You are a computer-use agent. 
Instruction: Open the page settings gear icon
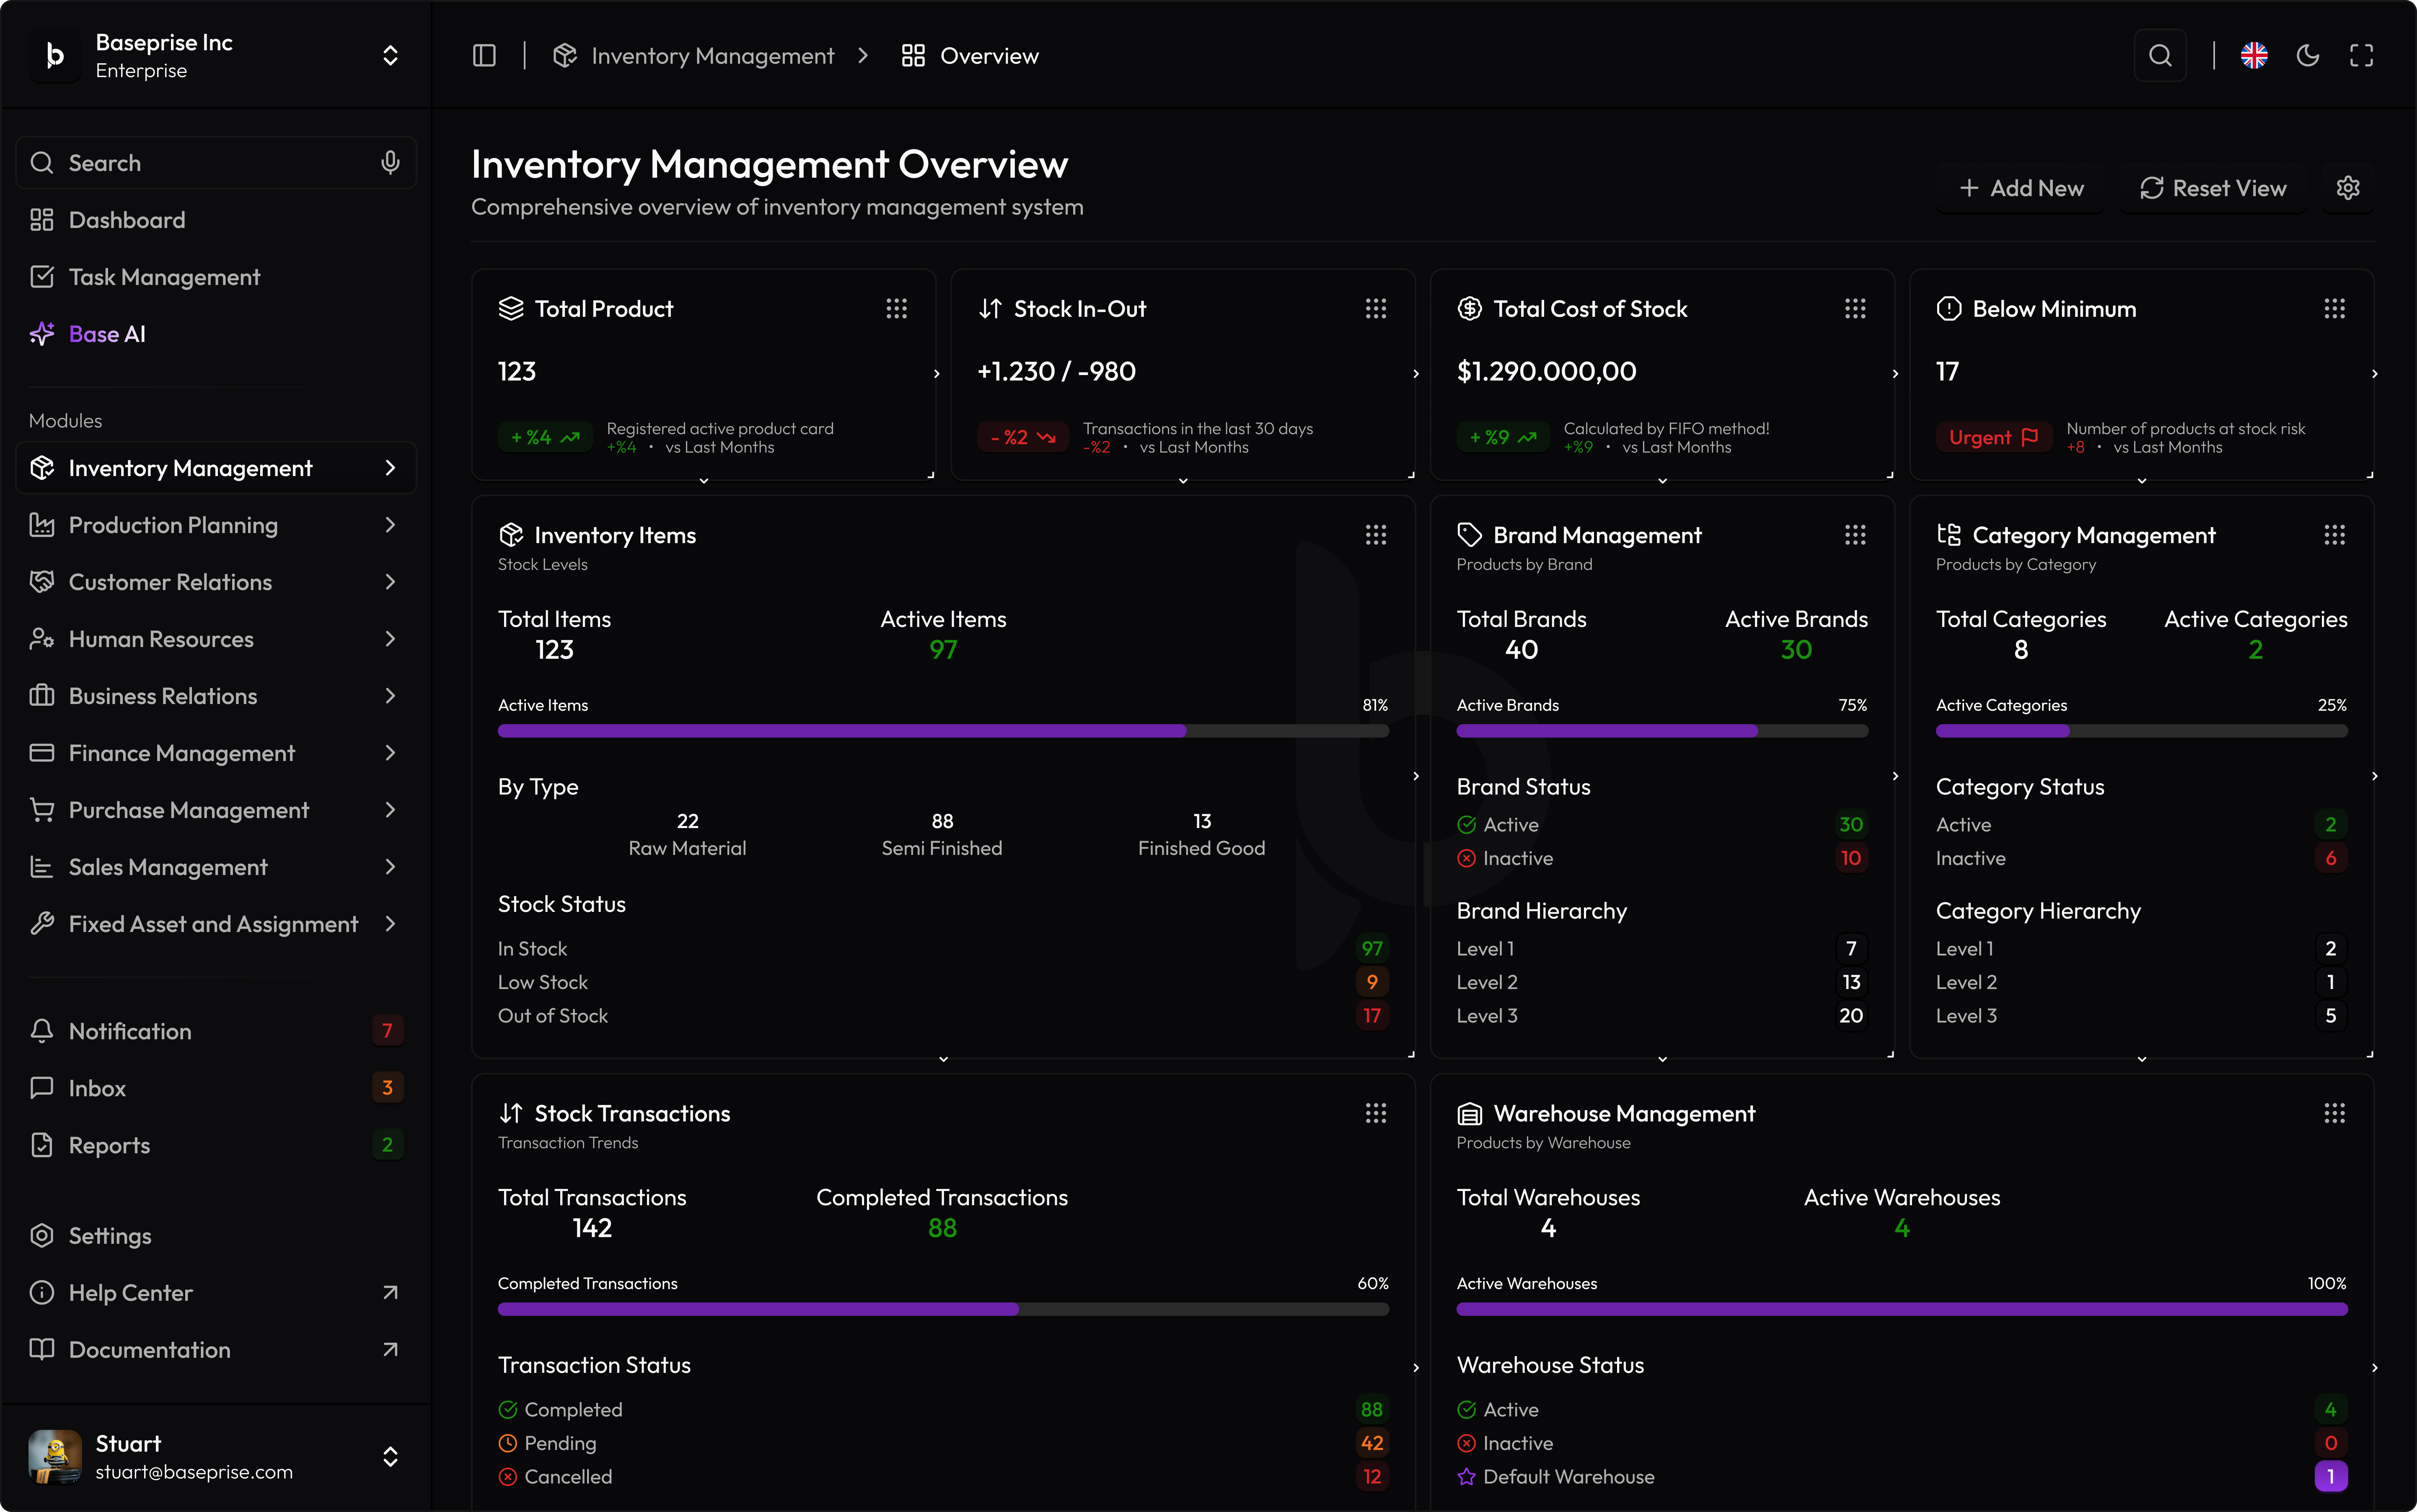[x=2347, y=188]
